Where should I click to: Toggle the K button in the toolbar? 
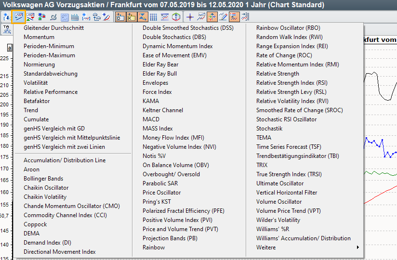pyautogui.click(x=131, y=17)
